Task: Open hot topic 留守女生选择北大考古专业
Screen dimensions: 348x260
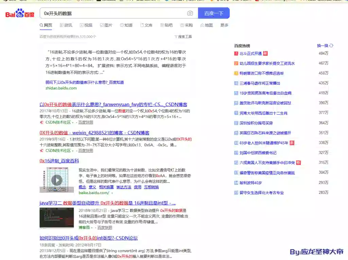Action: pyautogui.click(x=262, y=193)
